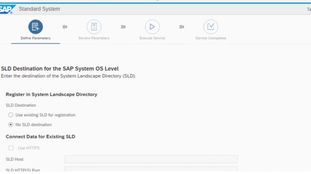Click the 'Standard System' header title
This screenshot has height=174, width=311.
click(39, 9)
